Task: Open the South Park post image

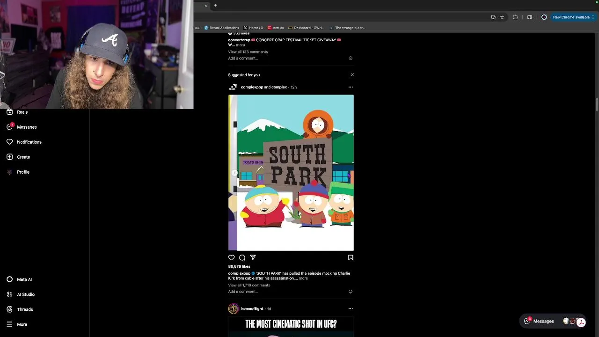Action: point(291,173)
